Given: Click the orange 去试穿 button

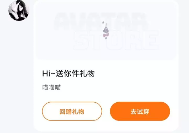Looking at the screenshot, I should [x=140, y=111].
